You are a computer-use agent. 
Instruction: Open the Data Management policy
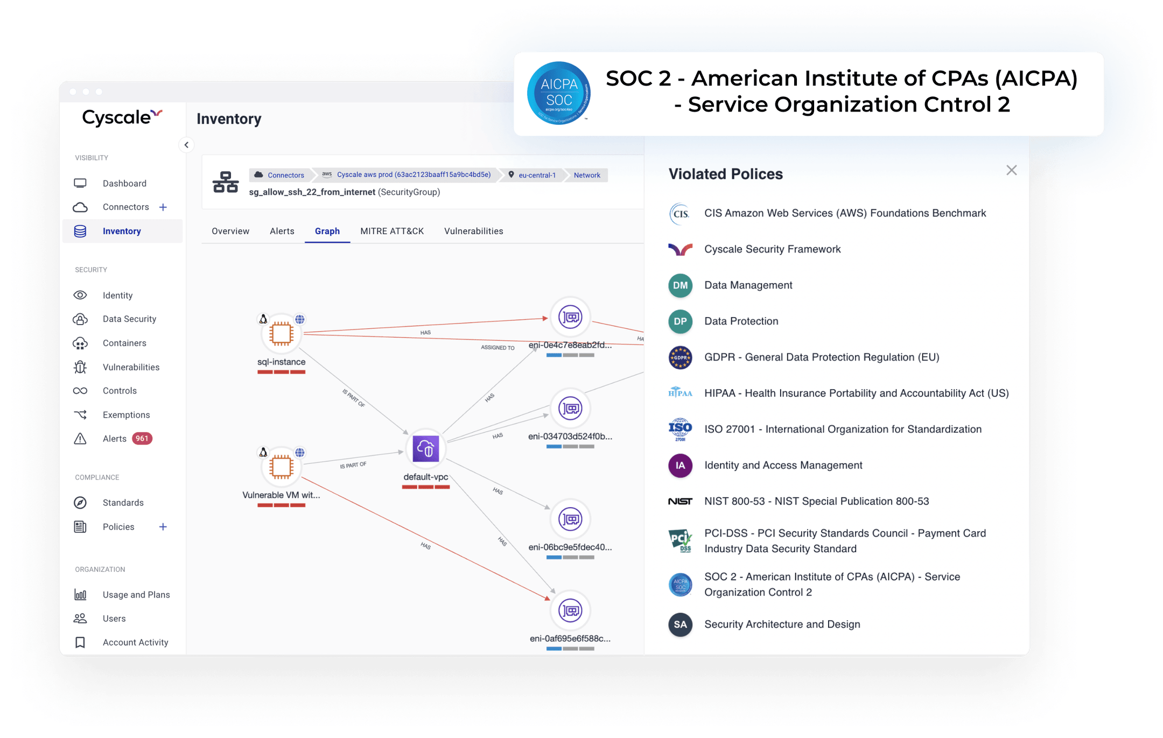(748, 285)
